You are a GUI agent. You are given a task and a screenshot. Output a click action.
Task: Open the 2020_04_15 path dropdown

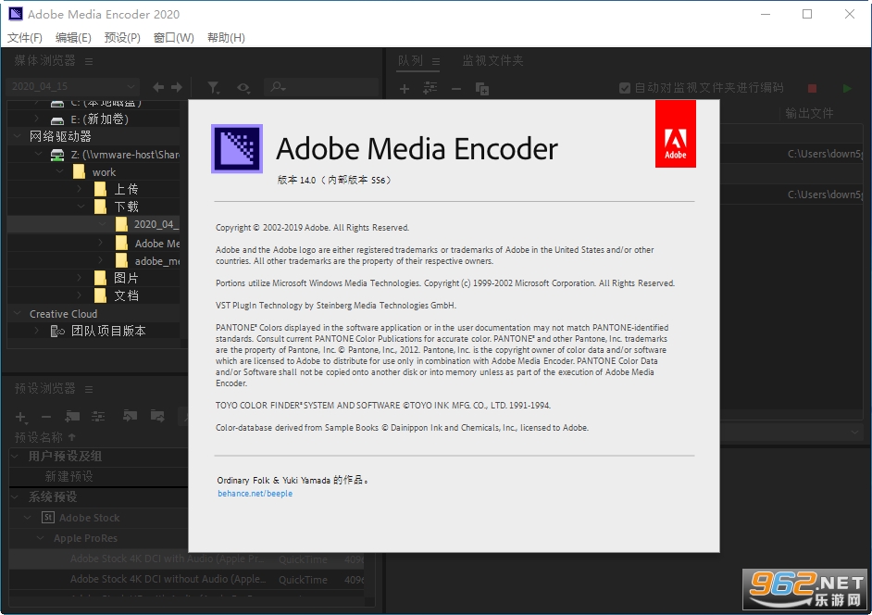(72, 86)
